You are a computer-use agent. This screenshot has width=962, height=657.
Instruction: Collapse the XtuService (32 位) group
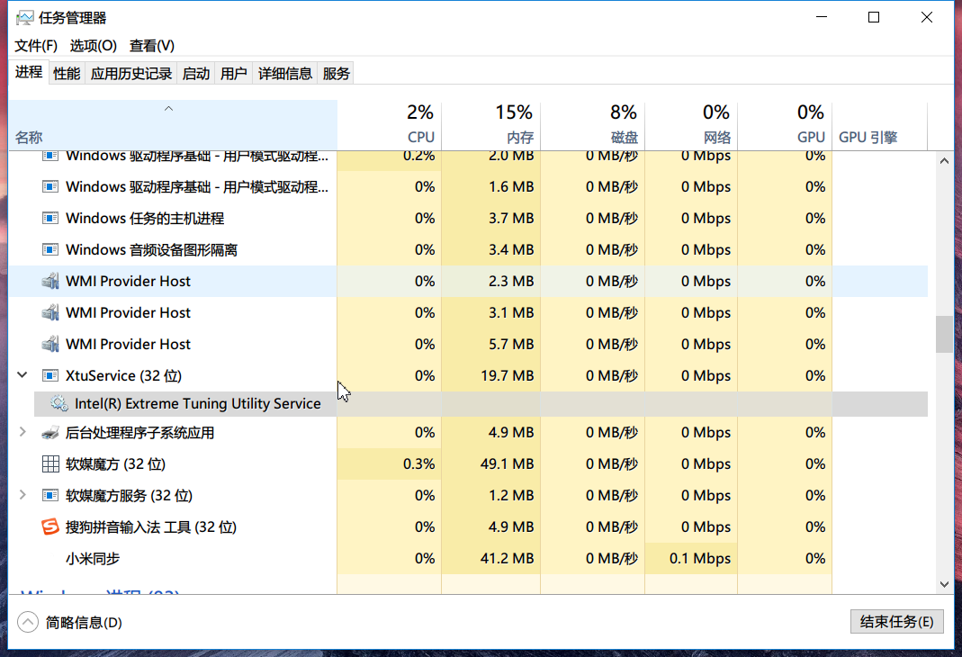click(x=21, y=375)
